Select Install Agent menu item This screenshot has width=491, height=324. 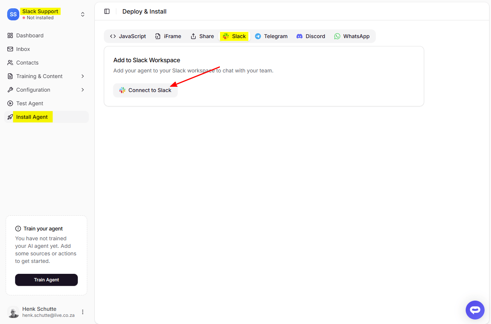point(46,117)
